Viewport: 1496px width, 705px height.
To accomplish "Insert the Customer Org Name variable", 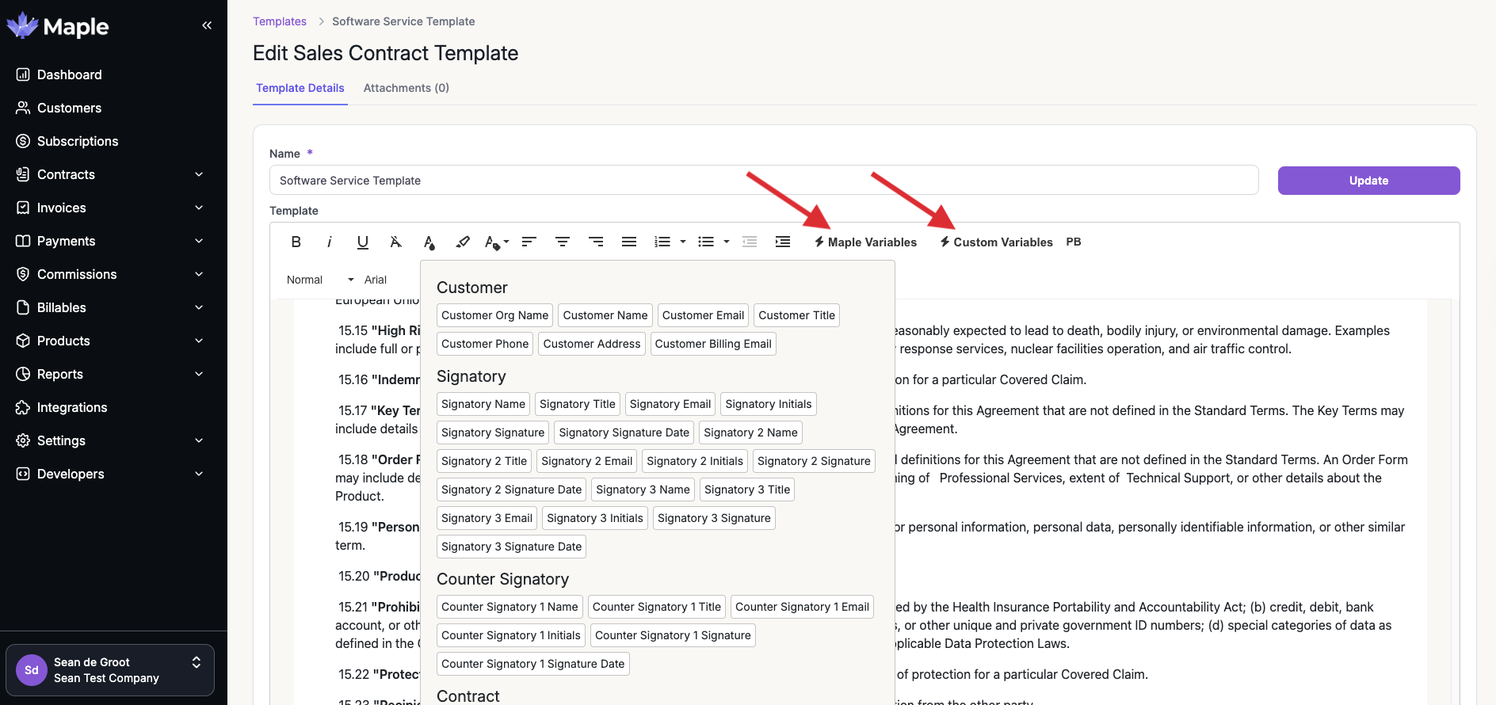I will tap(495, 315).
